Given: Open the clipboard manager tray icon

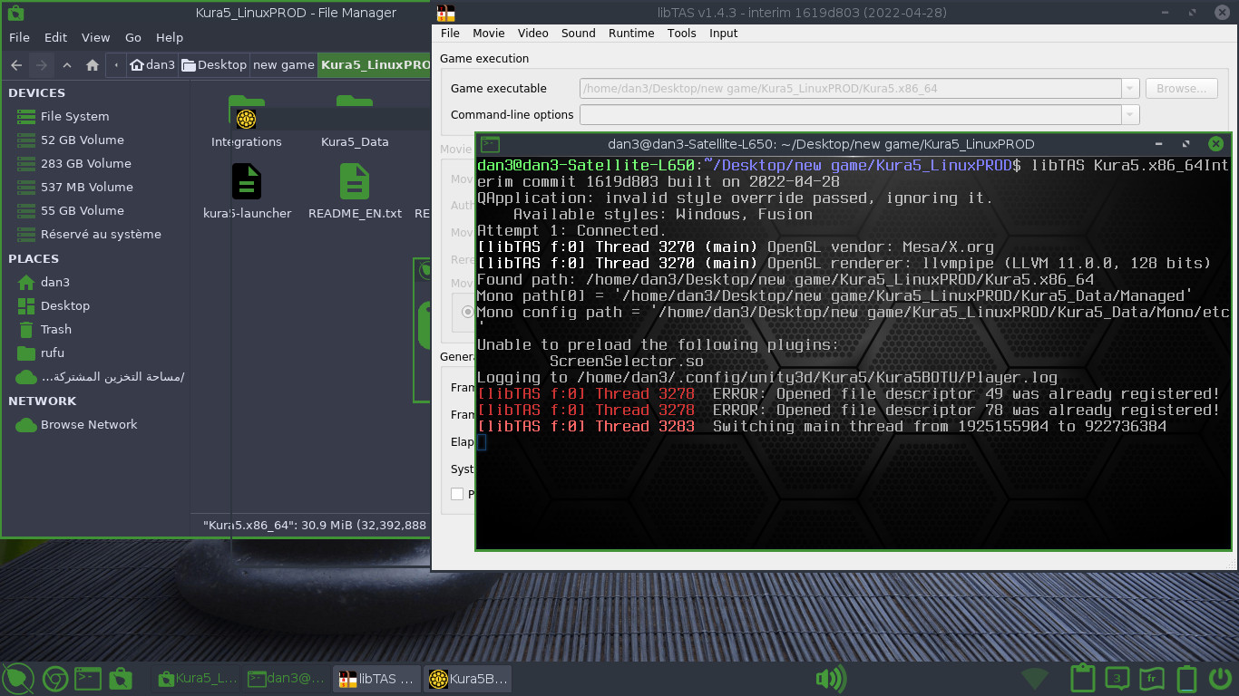Looking at the screenshot, I should coord(1082,678).
